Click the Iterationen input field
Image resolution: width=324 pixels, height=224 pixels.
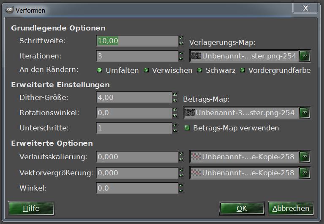click(x=137, y=56)
